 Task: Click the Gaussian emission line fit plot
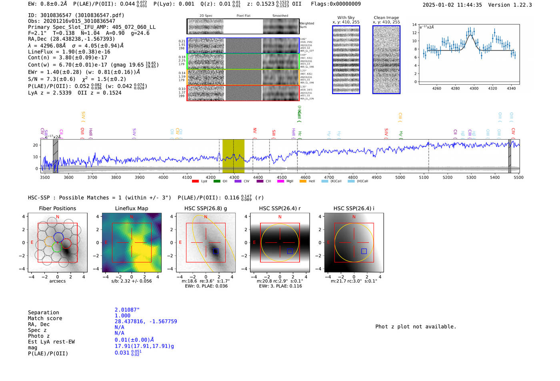(469, 55)
